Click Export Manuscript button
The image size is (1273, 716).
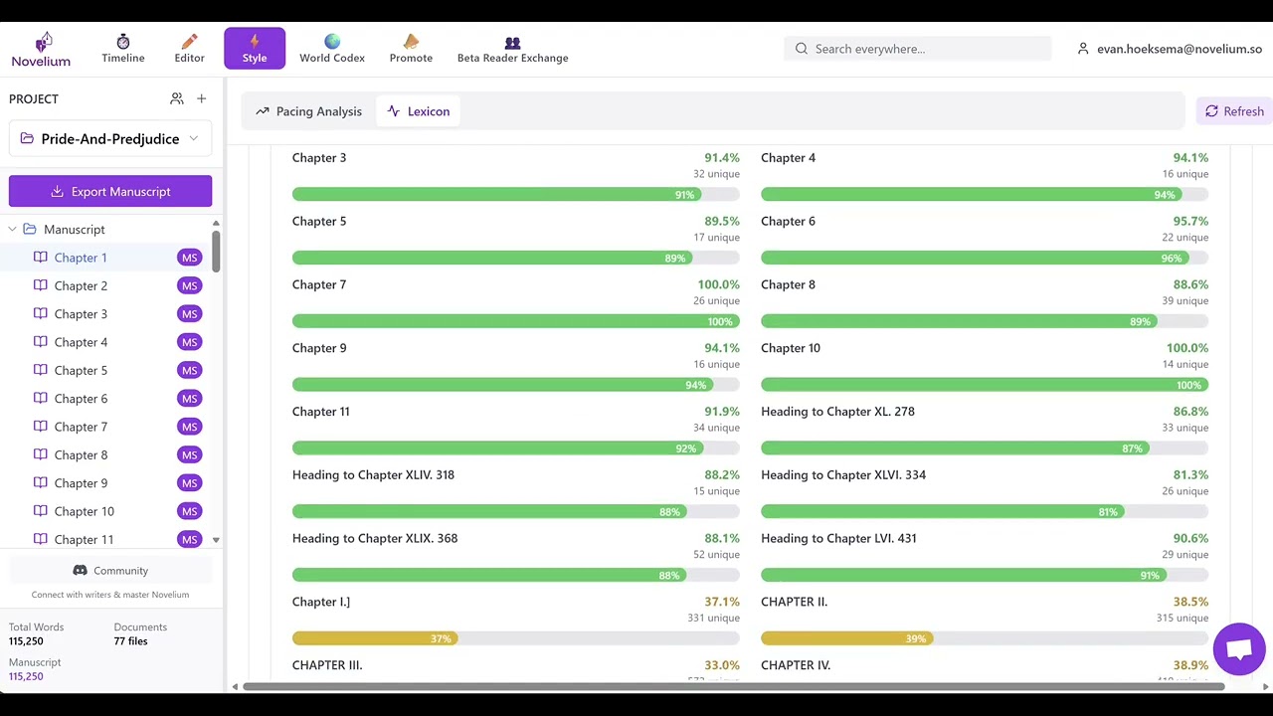[110, 191]
